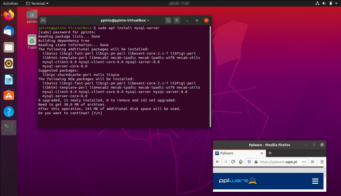This screenshot has width=341, height=196.
Task: Open LibreOffice Writer from the dock
Action: click(x=9, y=79)
